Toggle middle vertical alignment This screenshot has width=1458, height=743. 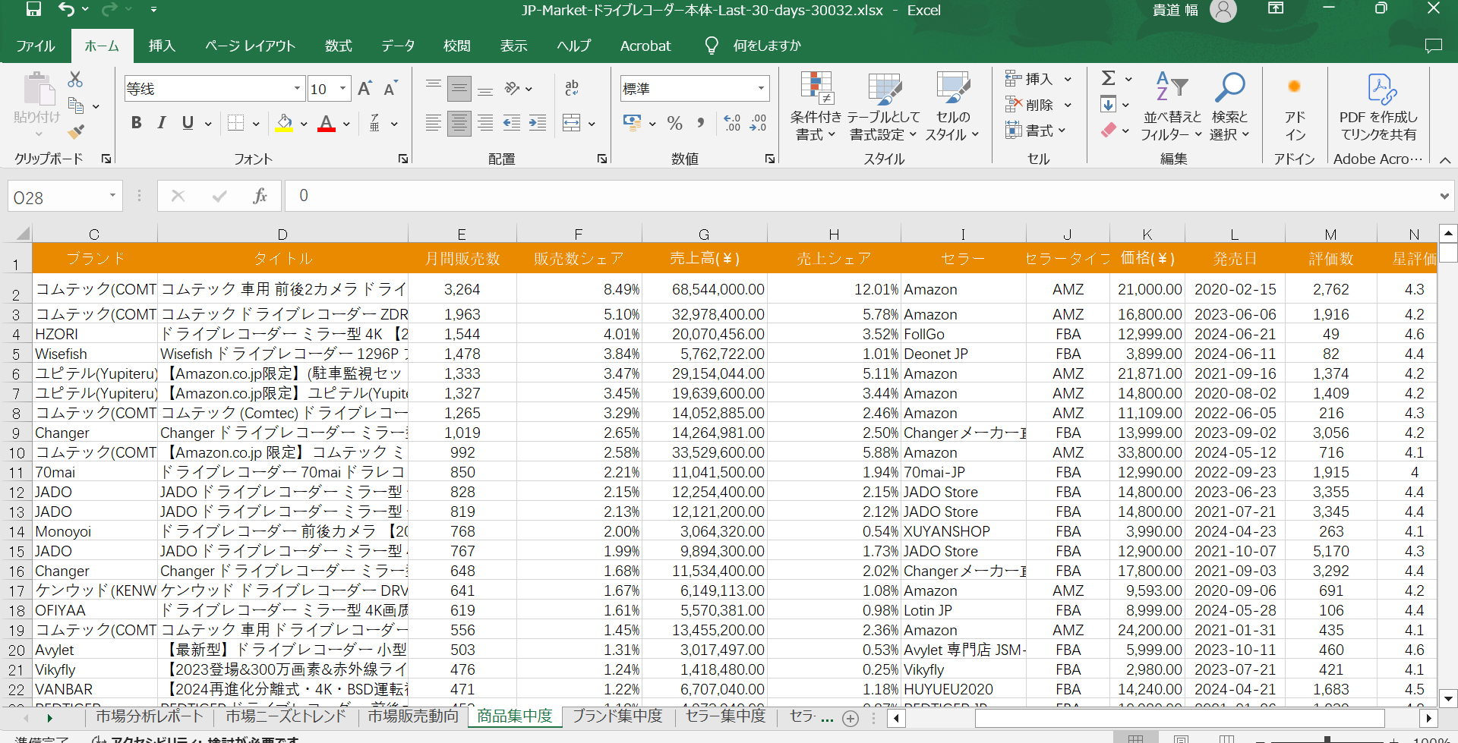tap(459, 89)
